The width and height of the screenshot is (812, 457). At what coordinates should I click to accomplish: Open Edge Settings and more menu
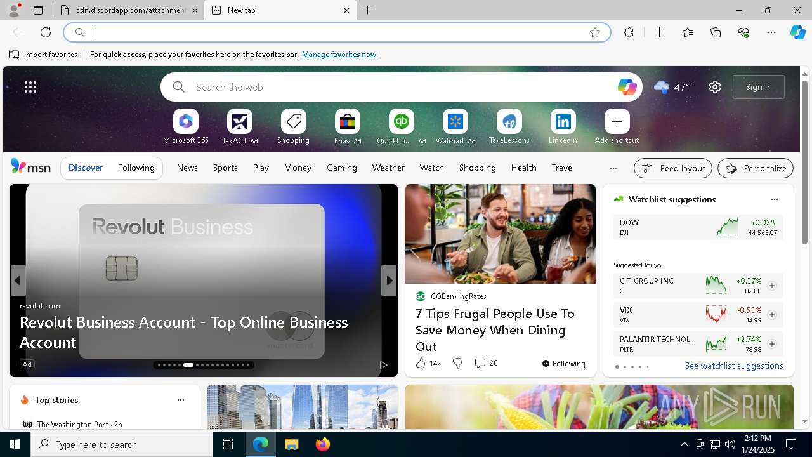click(771, 32)
